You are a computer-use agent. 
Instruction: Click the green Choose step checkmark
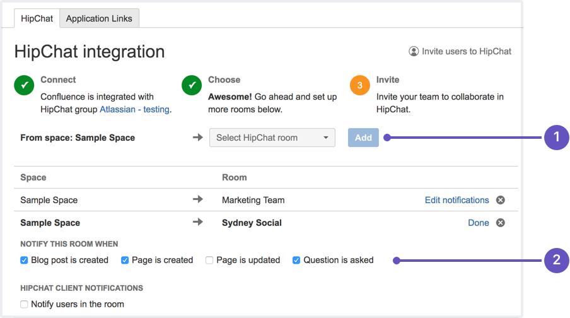(x=192, y=85)
